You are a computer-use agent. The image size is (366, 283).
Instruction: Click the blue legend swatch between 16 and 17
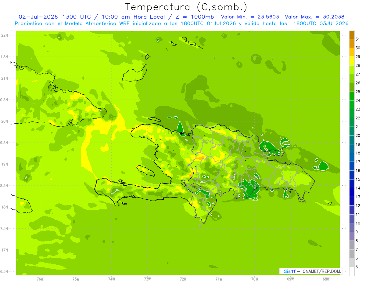click(x=352, y=166)
